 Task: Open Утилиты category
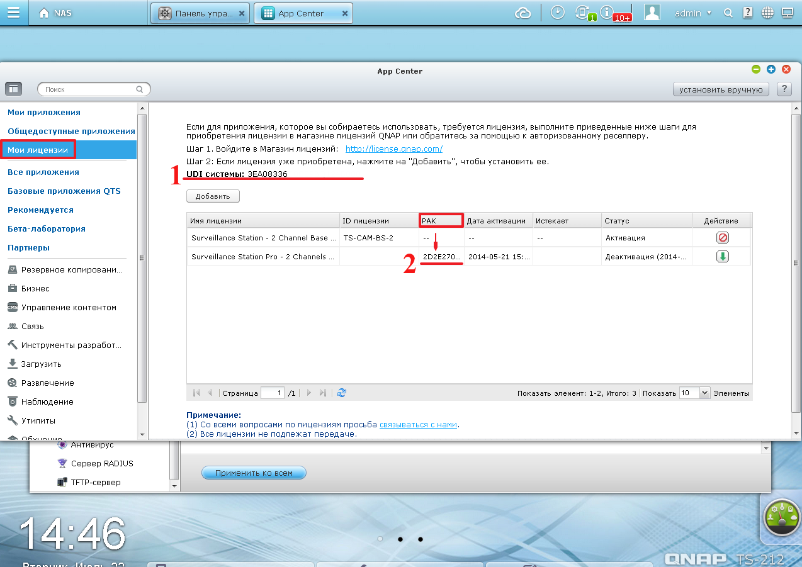pyautogui.click(x=31, y=420)
